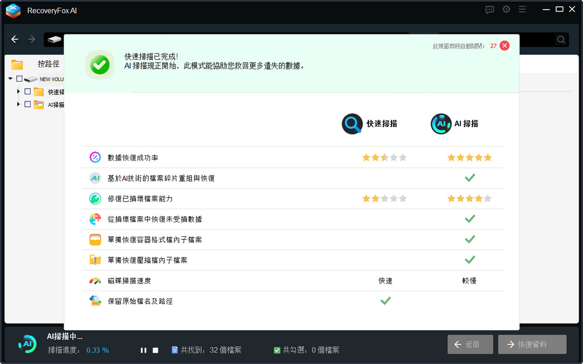Viewport: 583px width, 364px height.
Task: Click the 共找到：32 個檔案 text
Action: (x=211, y=350)
